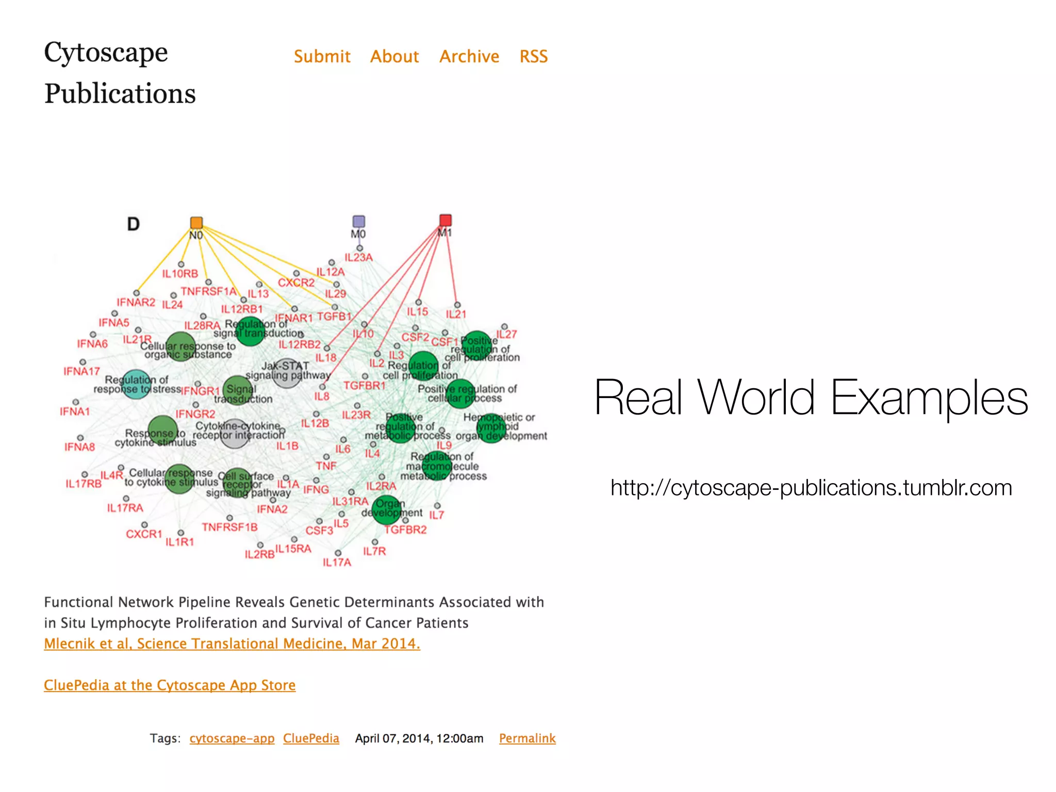Click the CXCR2 gene label
Viewport: 1056px width, 792px height.
(296, 283)
